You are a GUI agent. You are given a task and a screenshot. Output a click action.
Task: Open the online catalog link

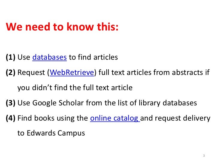tap(115, 118)
